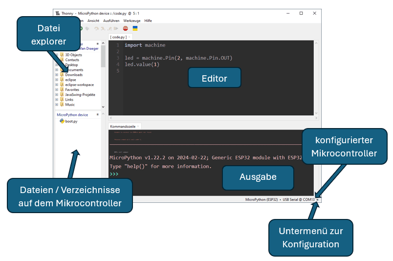Expand the eclipse-workspace folder node
393x261 pixels.
tap(57, 85)
